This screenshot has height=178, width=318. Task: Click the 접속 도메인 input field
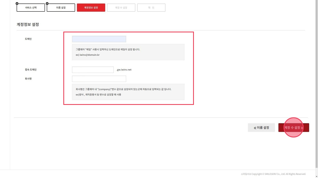tap(93, 70)
